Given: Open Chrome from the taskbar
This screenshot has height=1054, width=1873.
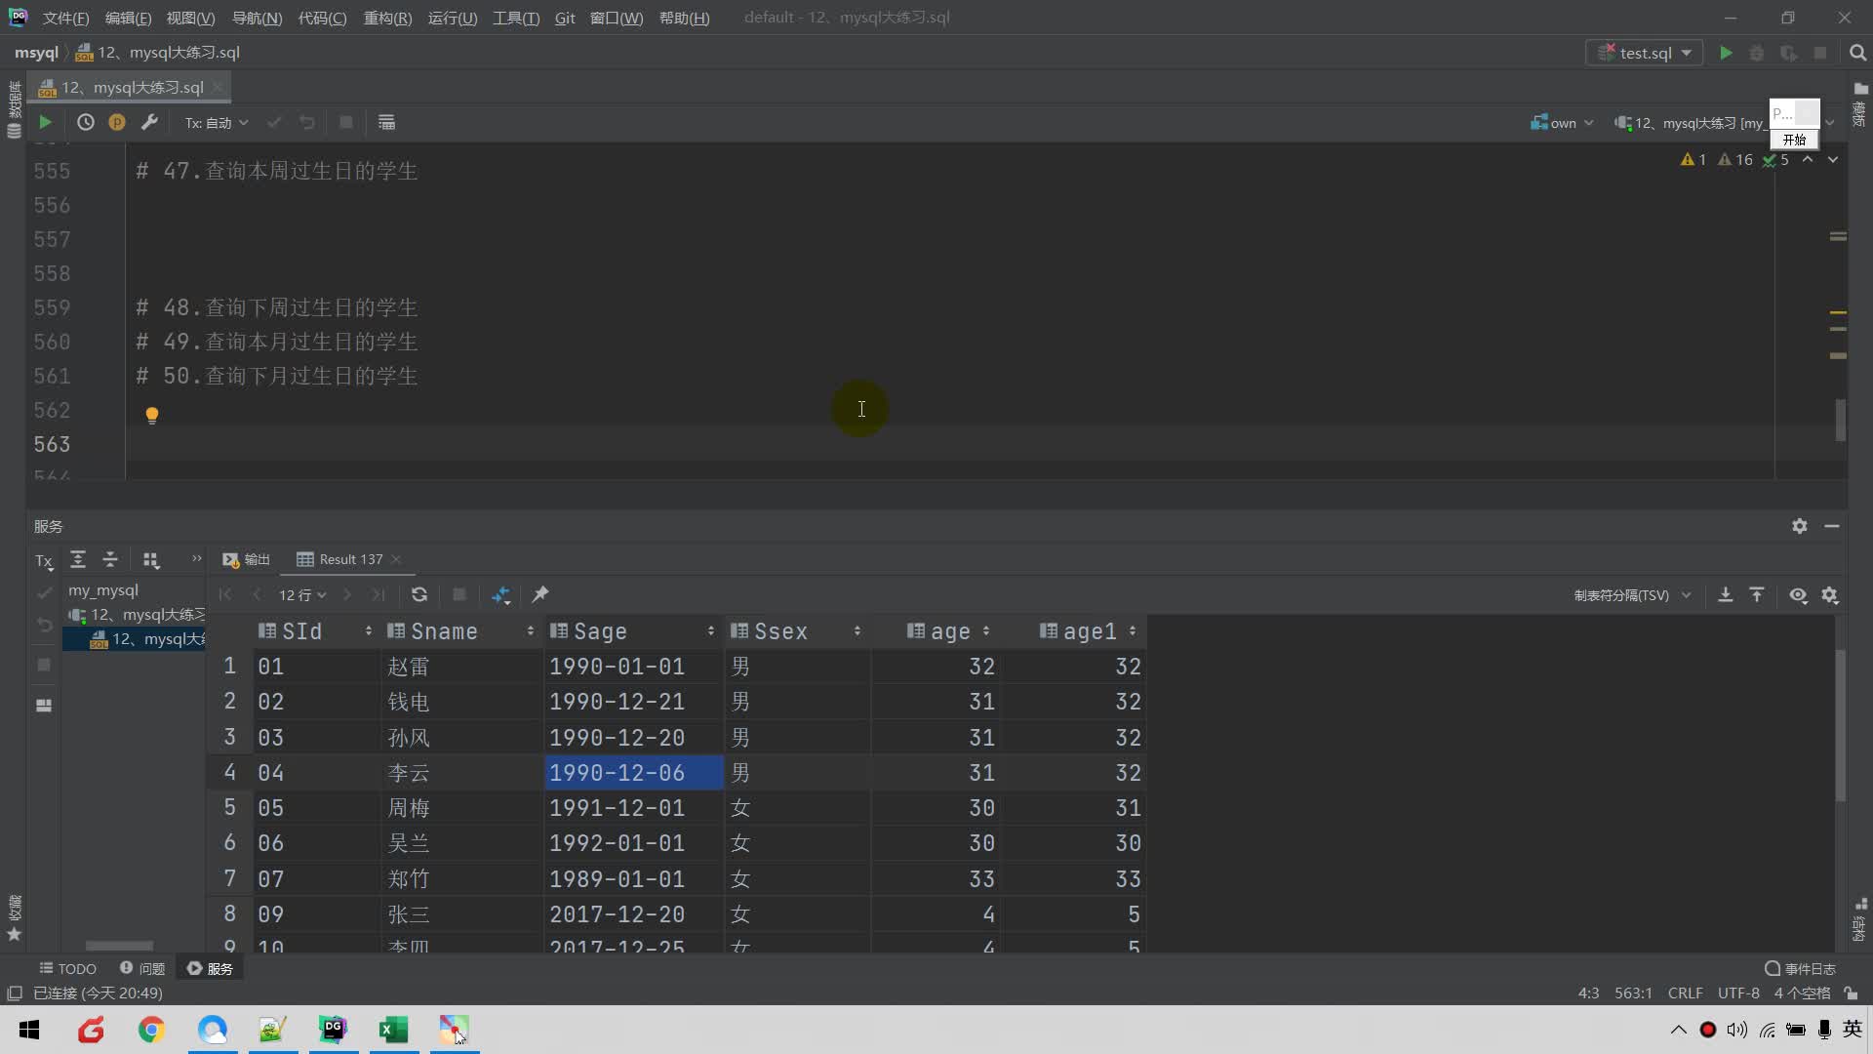Looking at the screenshot, I should pyautogui.click(x=151, y=1030).
